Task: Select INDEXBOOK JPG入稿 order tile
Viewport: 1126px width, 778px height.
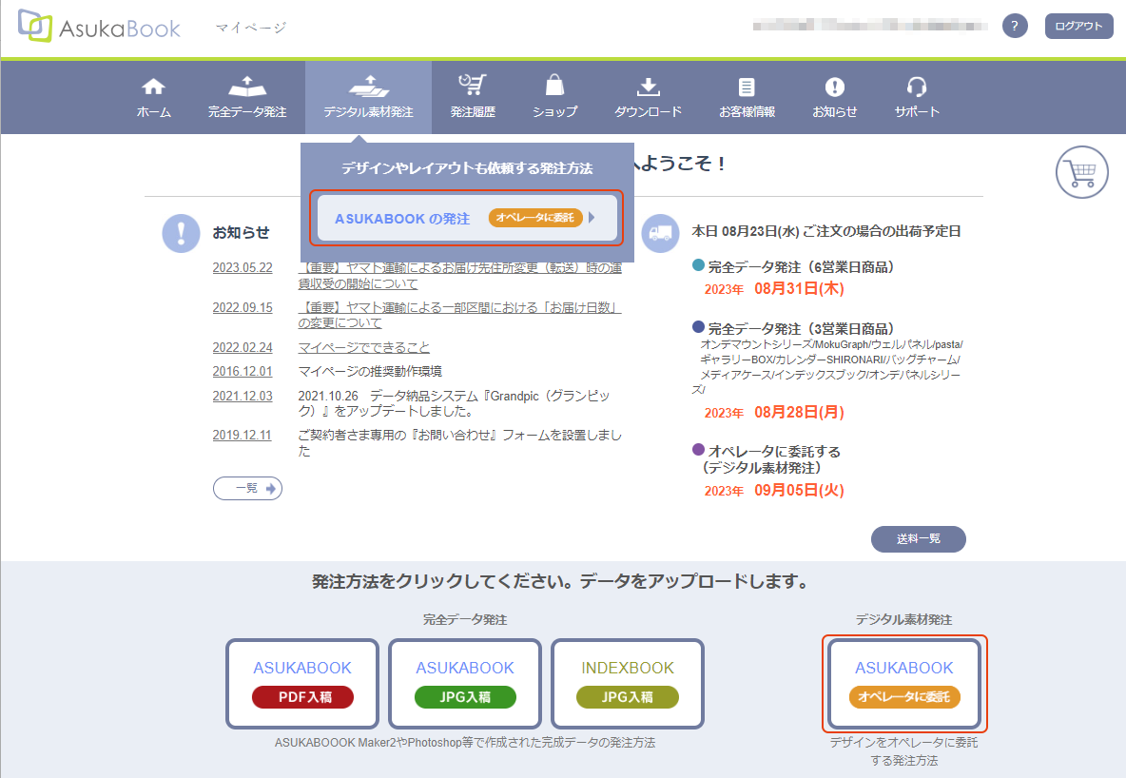Action: 627,684
